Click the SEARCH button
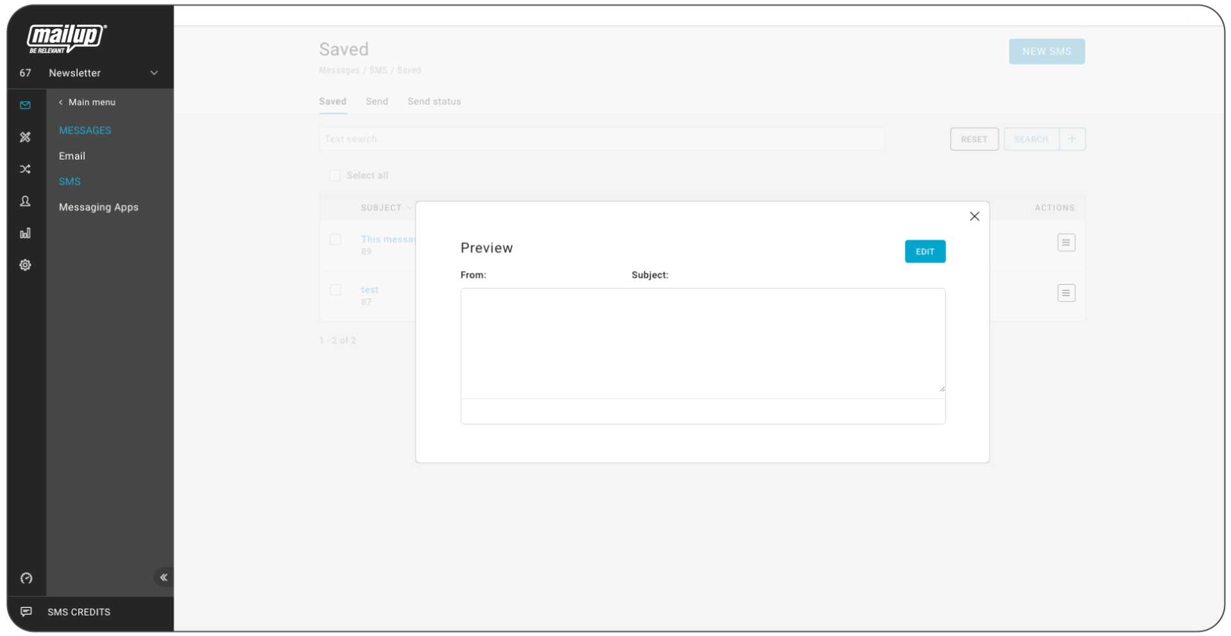The height and width of the screenshot is (636, 1231). [1031, 139]
